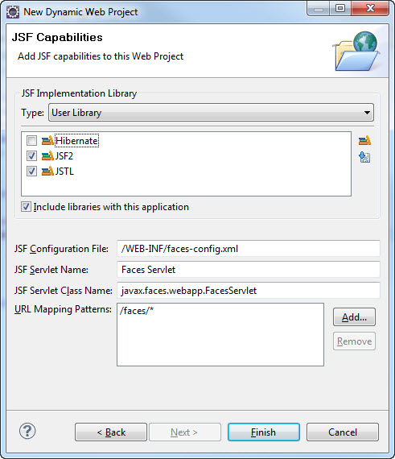The image size is (395, 459).
Task: Toggle Include libraries with this application
Action: [x=26, y=207]
